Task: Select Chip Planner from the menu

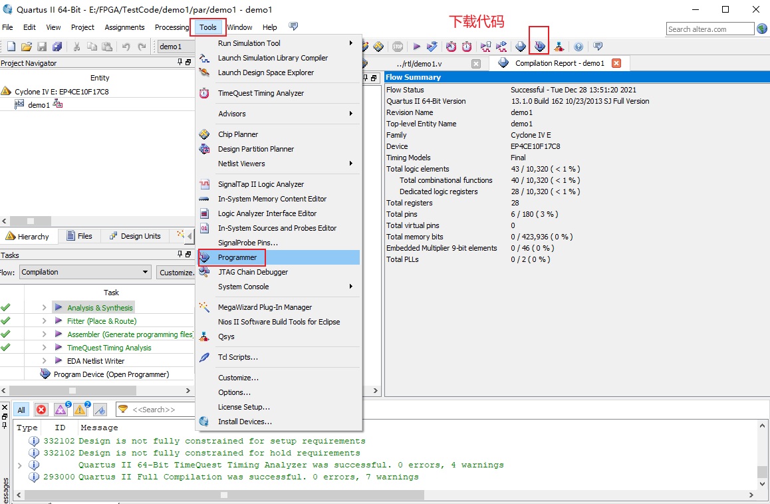Action: tap(279, 134)
